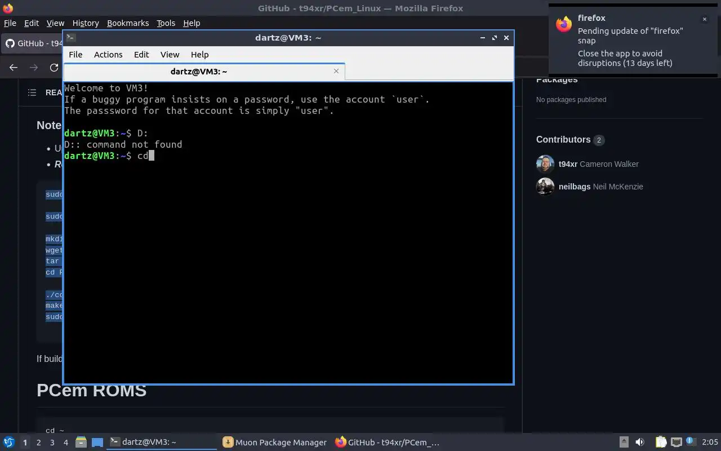Click the show desktop icon in the taskbar
The image size is (721, 451).
click(97, 443)
